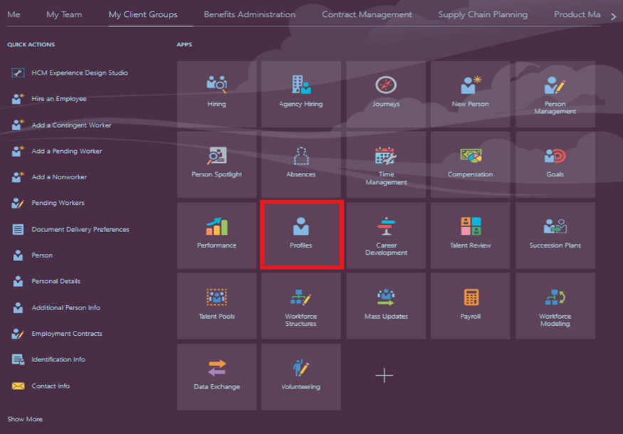Open the HCM Experience Design Studio link
The width and height of the screenshot is (623, 434).
(79, 73)
